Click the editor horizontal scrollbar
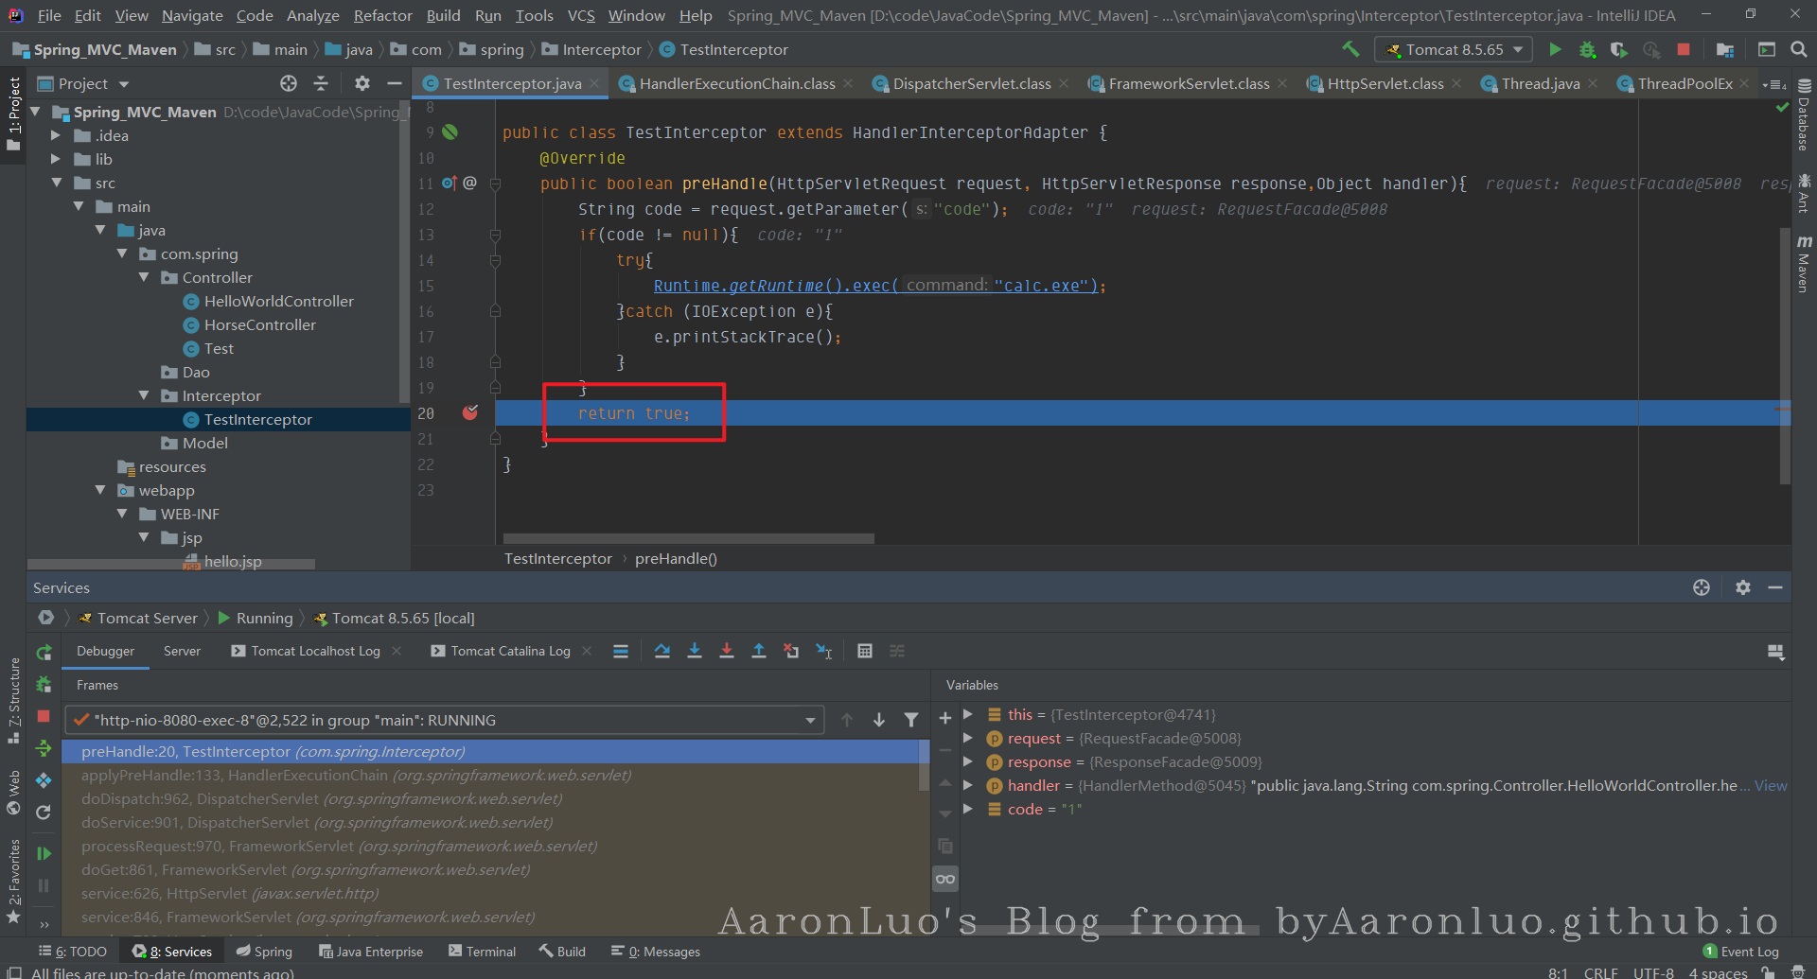 [x=689, y=538]
